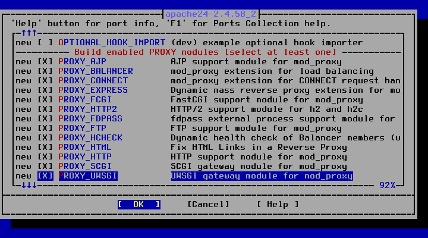
Task: Toggle the PROXY_FDPASS checkbox
Action: pos(45,119)
